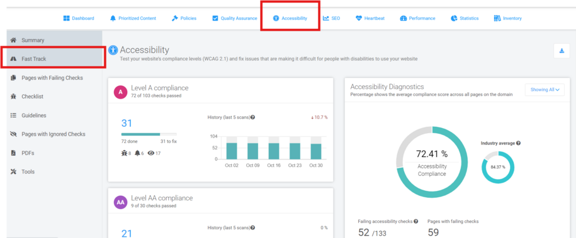Open Tools in the sidebar
The image size is (576, 238).
(54, 171)
